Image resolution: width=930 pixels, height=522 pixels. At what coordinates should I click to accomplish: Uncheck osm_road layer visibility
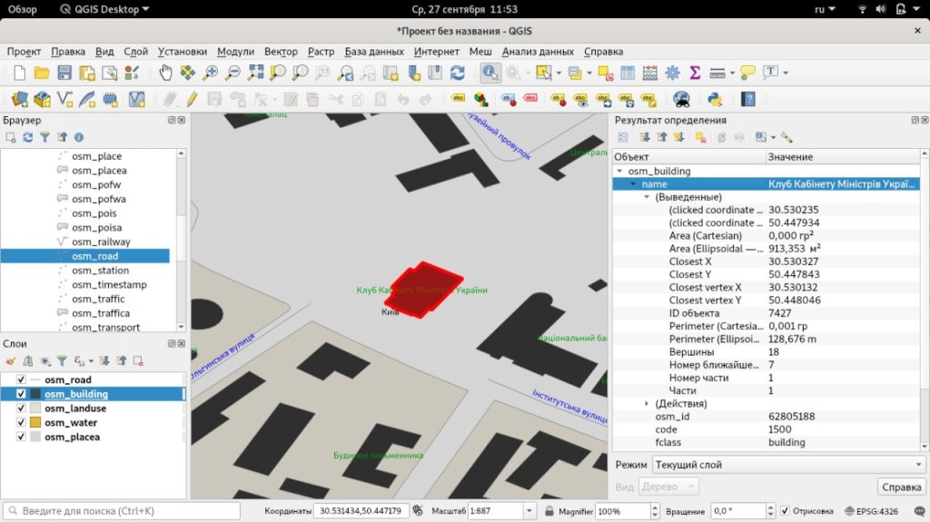(x=21, y=379)
